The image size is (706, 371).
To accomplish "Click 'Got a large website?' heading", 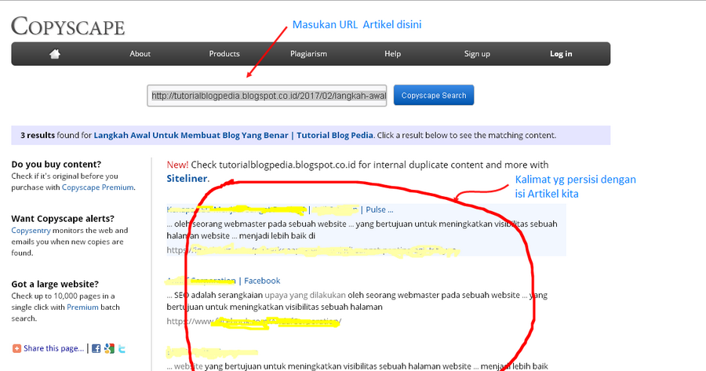I will click(x=55, y=284).
